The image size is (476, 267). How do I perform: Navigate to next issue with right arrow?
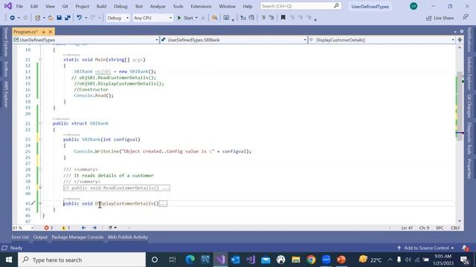pos(94,228)
